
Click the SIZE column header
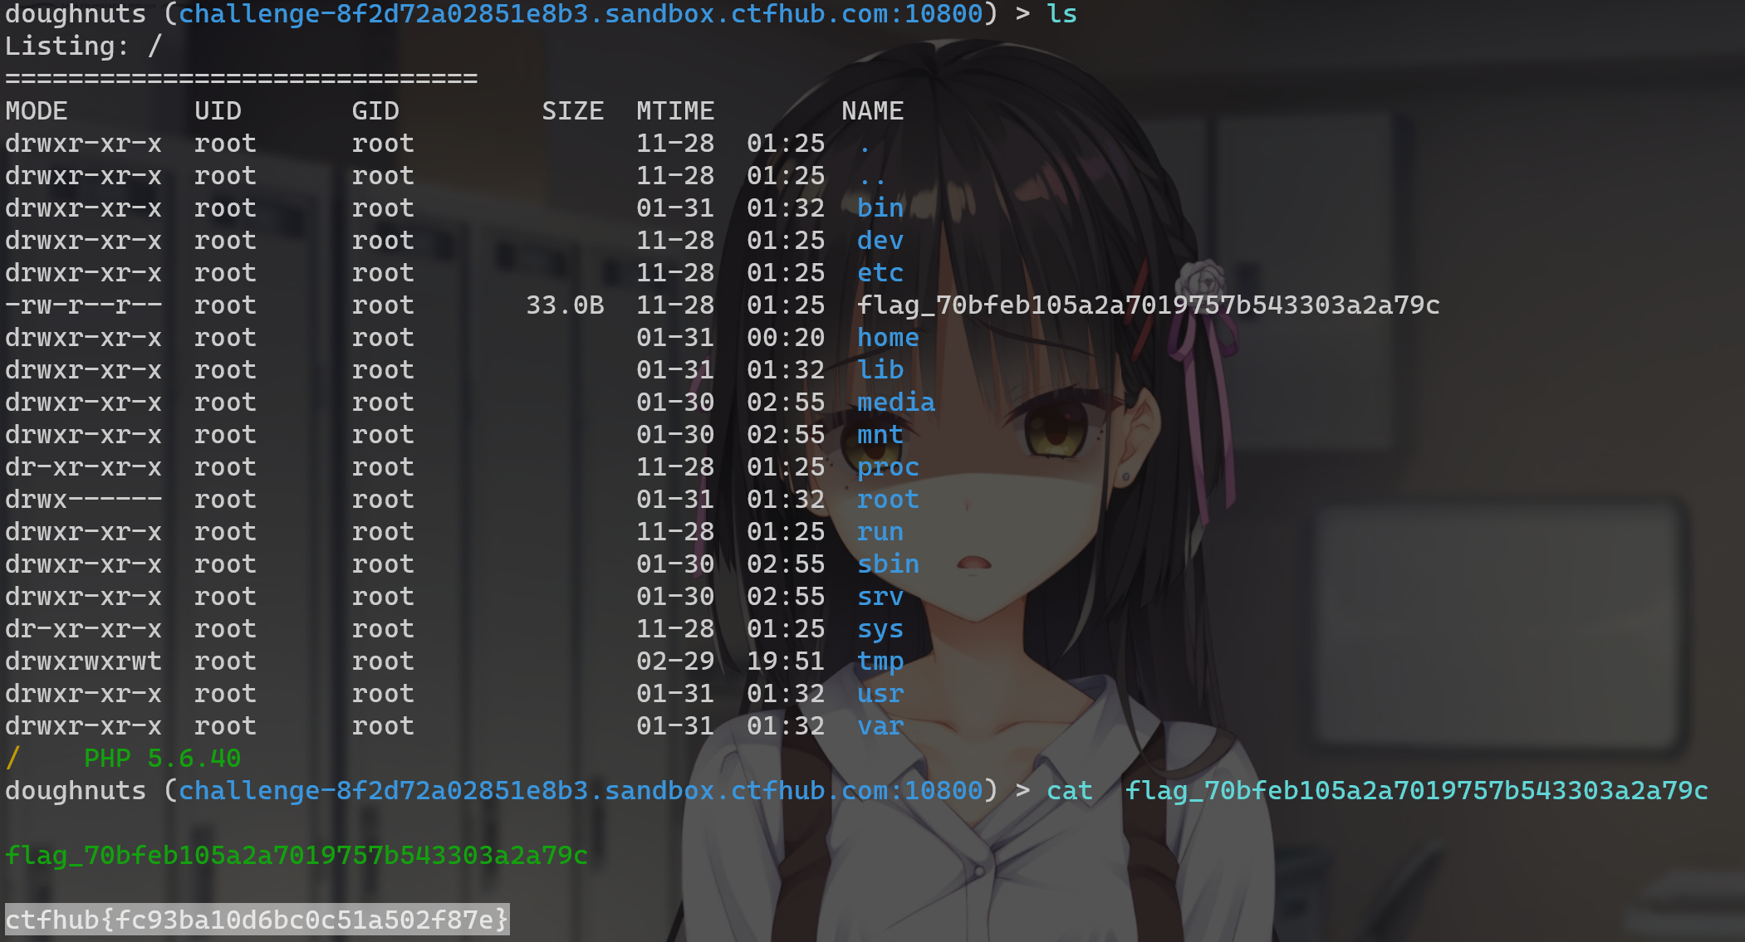coord(572,111)
